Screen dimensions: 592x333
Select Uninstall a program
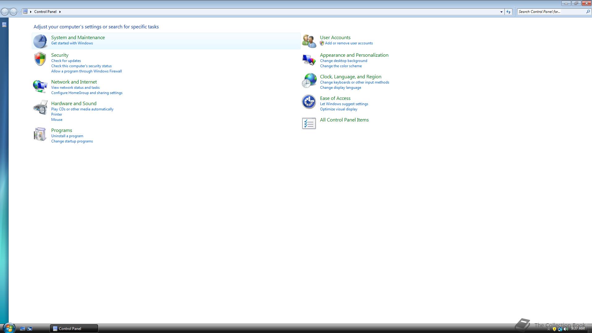click(67, 136)
